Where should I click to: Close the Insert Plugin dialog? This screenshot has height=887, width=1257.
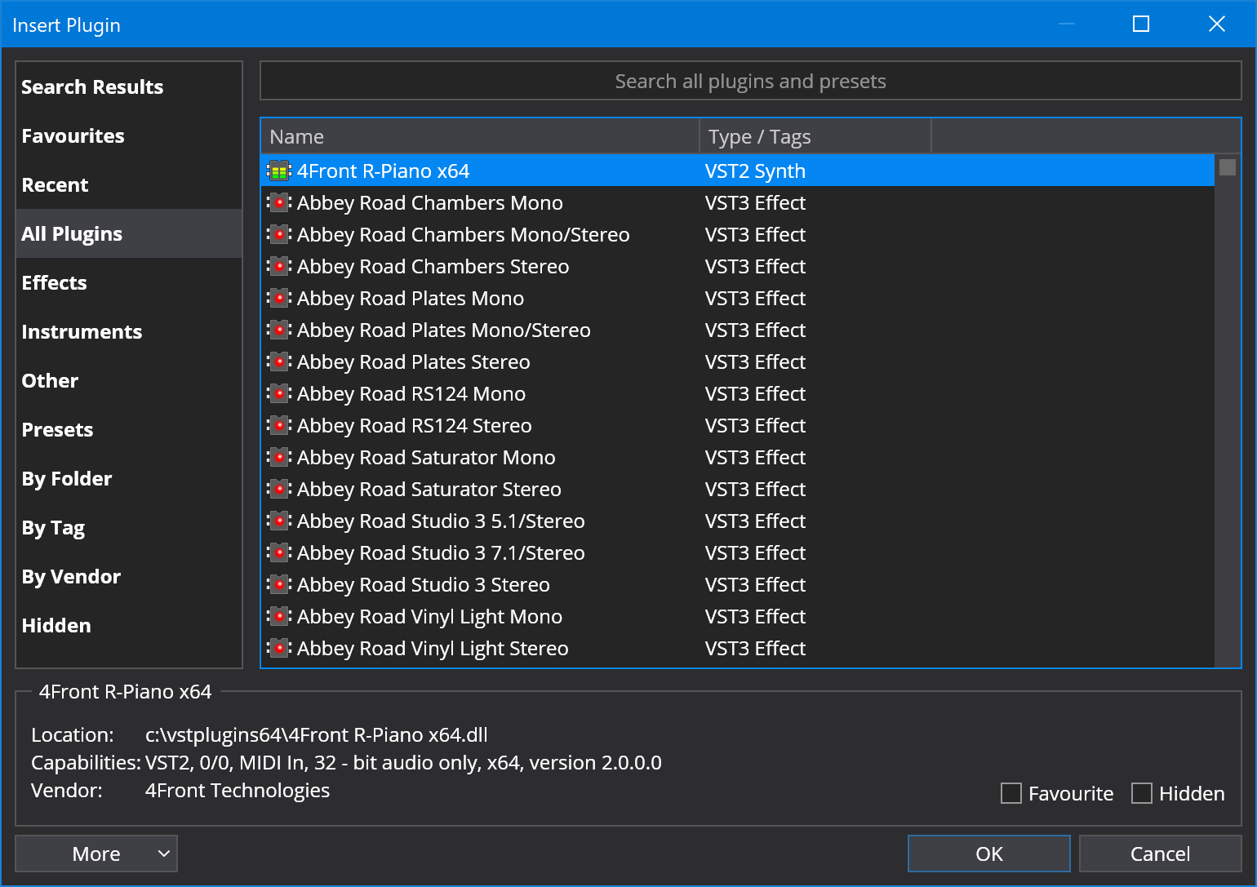click(x=1216, y=24)
